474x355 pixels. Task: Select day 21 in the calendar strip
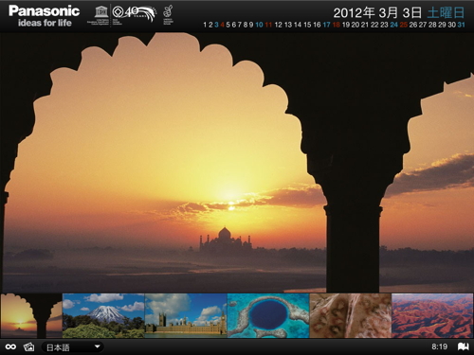(365, 25)
